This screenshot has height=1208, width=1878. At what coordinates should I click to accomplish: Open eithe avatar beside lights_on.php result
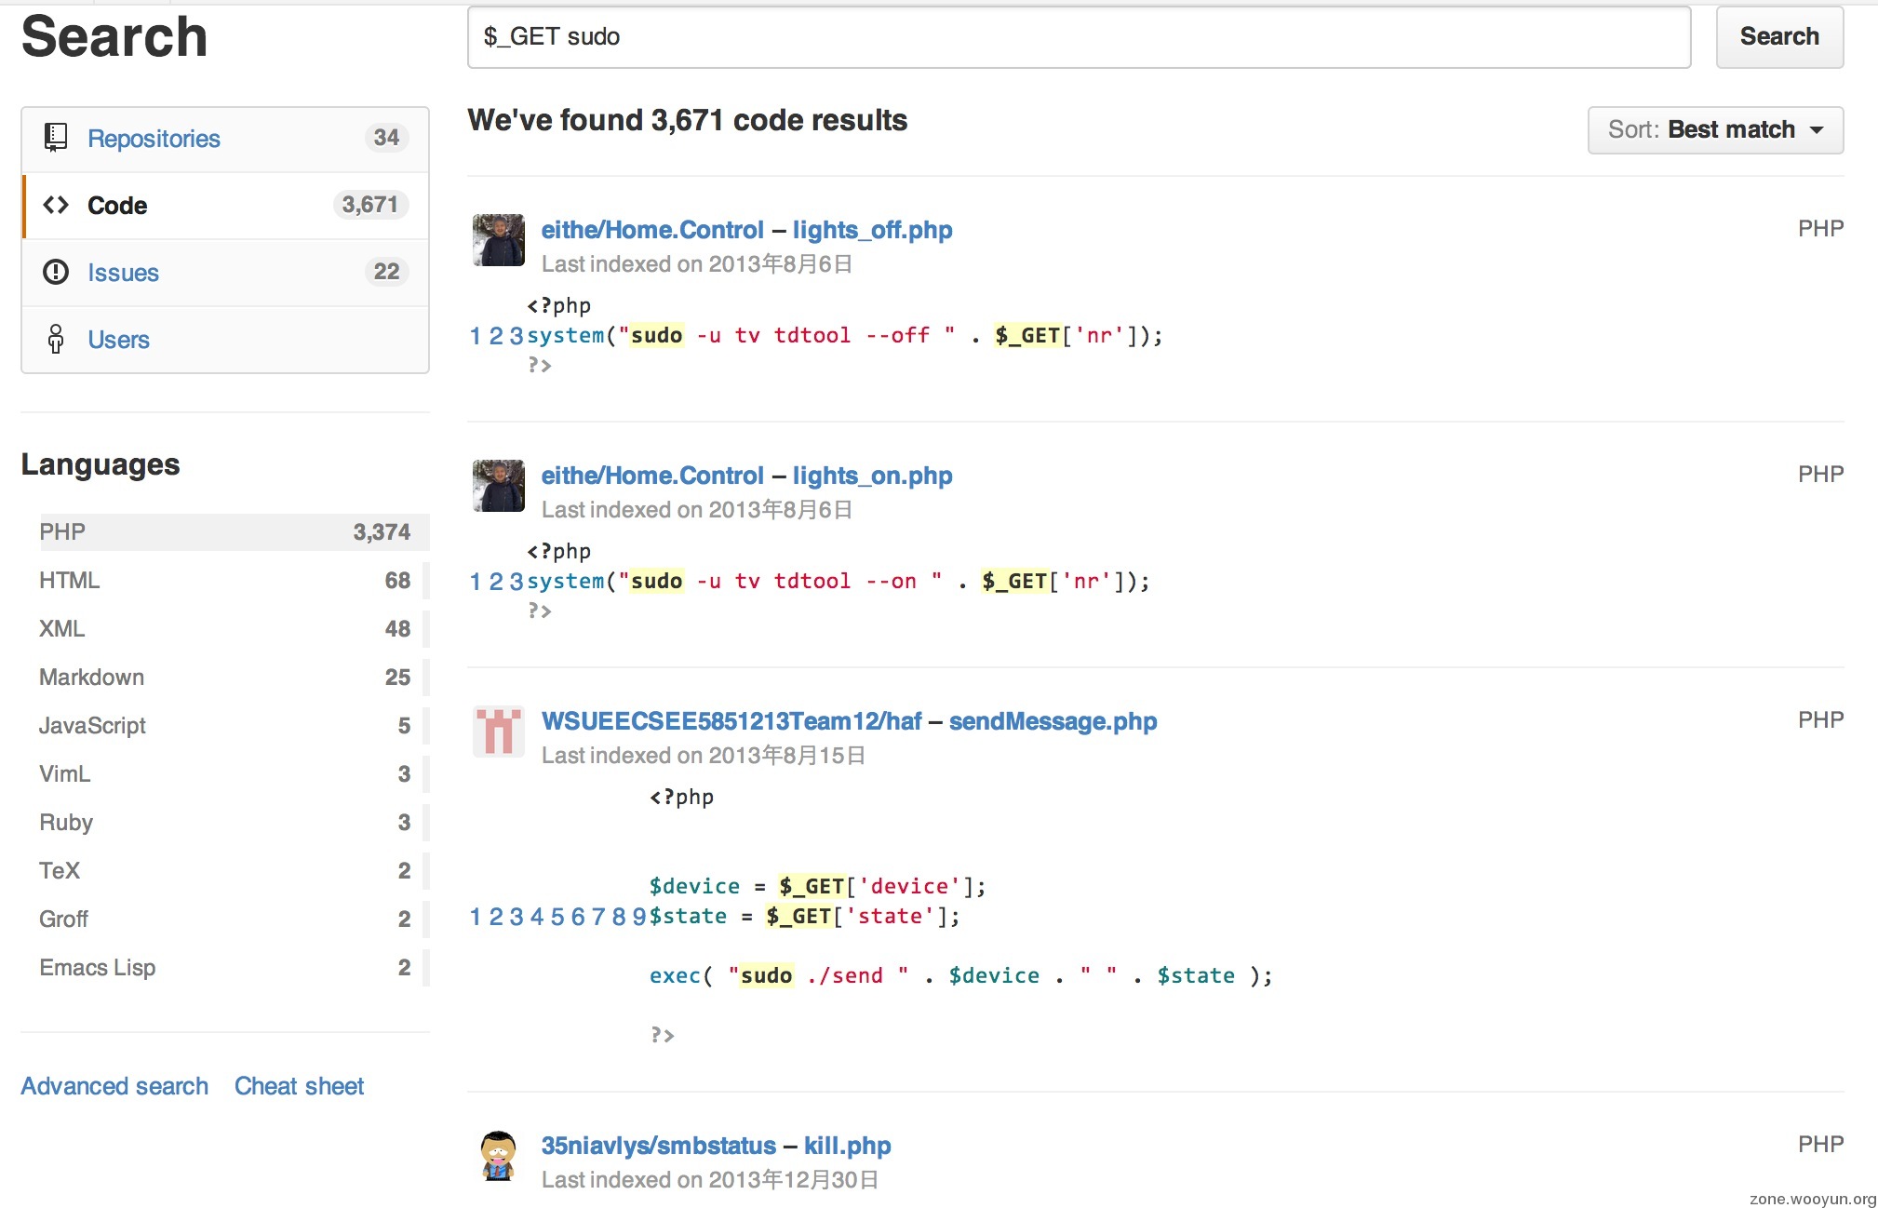(x=499, y=486)
